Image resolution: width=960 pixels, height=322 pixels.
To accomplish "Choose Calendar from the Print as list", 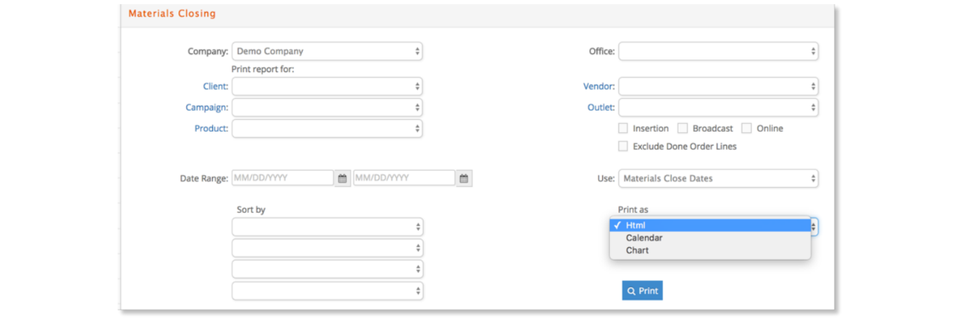I will coord(710,238).
